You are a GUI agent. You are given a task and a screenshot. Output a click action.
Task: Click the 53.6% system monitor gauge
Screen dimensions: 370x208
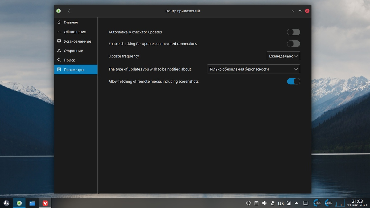coord(316,203)
